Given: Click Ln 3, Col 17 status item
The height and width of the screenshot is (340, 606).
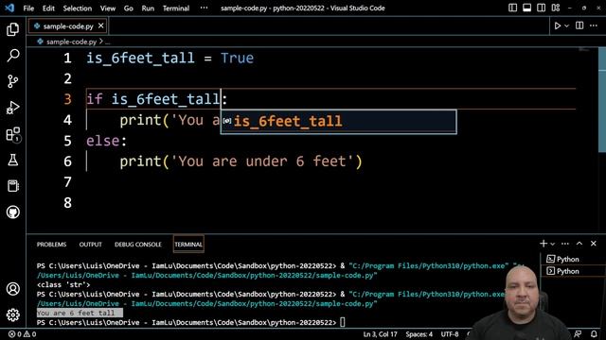Looking at the screenshot, I should pyautogui.click(x=380, y=334).
